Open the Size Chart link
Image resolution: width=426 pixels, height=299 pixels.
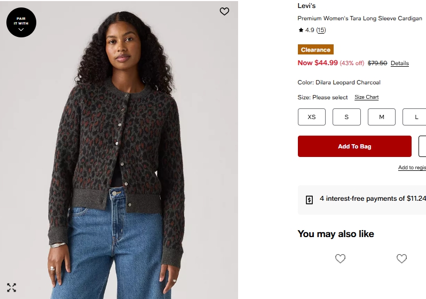tap(366, 97)
